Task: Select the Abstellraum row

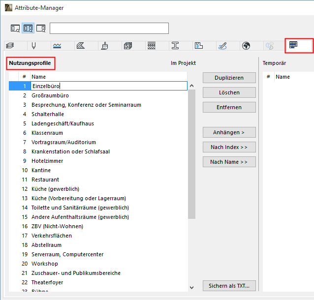Action: (x=98, y=245)
